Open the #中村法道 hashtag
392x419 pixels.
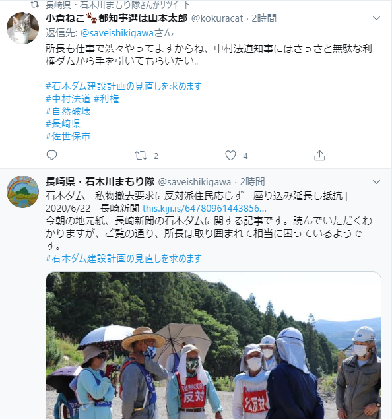[69, 99]
